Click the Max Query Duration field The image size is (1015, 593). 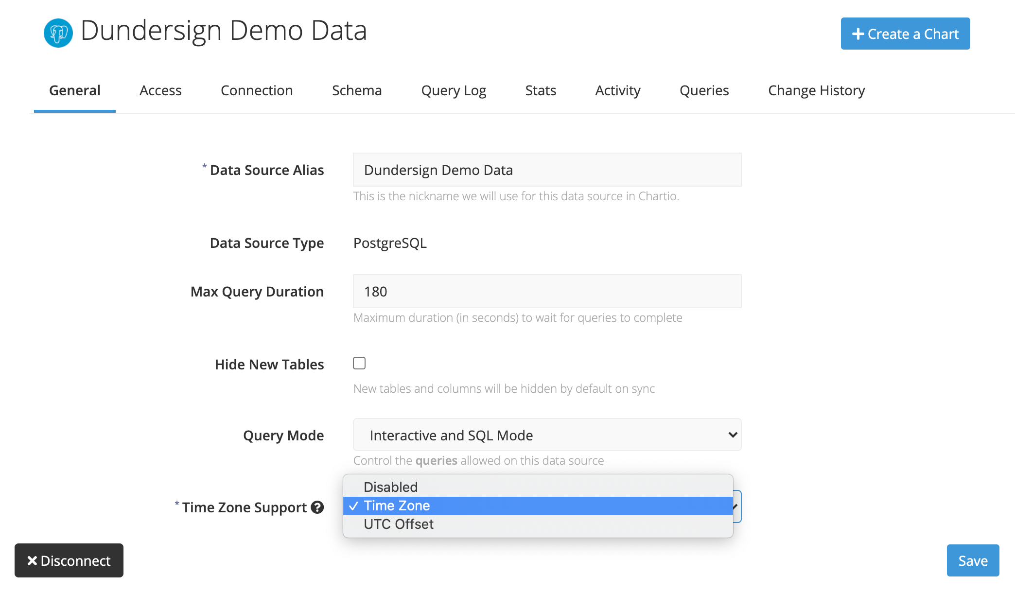tap(547, 291)
